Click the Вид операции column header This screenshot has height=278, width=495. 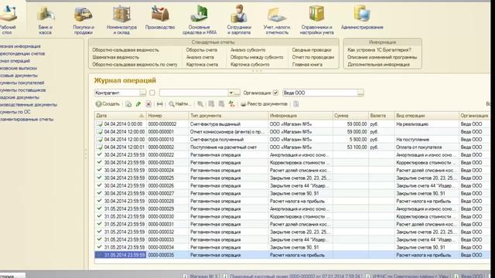click(426, 116)
